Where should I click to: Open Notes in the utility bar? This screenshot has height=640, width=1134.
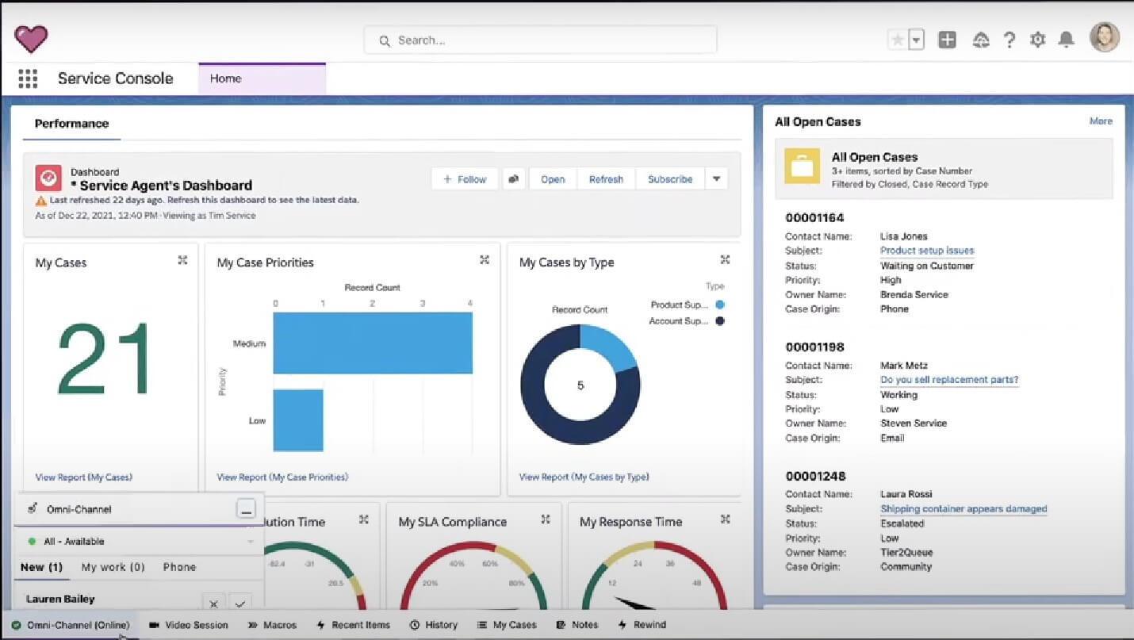577,625
